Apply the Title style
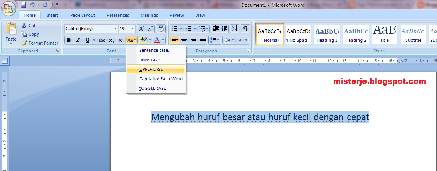The width and height of the screenshot is (437, 171). click(x=384, y=34)
